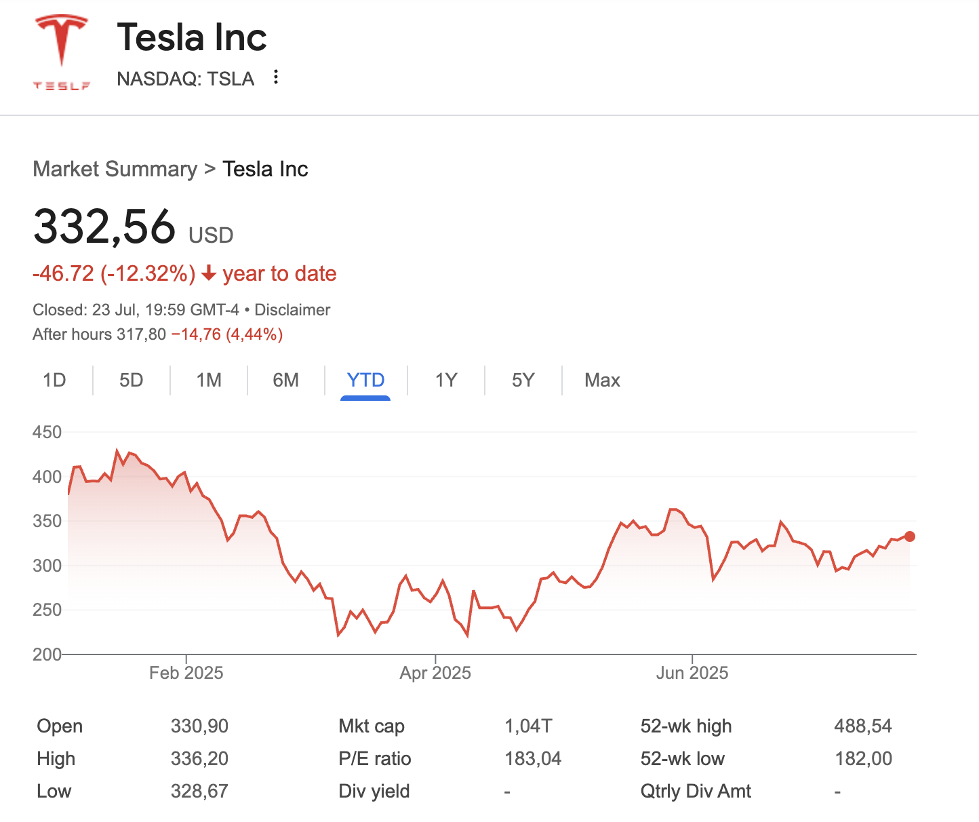Click the Apr 2025 axis marker
Screen dimensions: 979x822
[435, 673]
